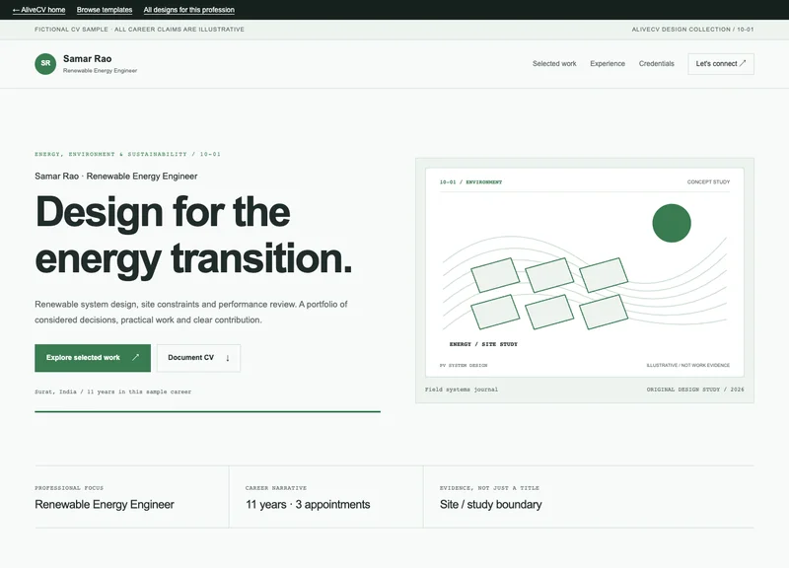Click '11 years · 3 appointments' stat
This screenshot has width=789, height=568.
pos(308,505)
